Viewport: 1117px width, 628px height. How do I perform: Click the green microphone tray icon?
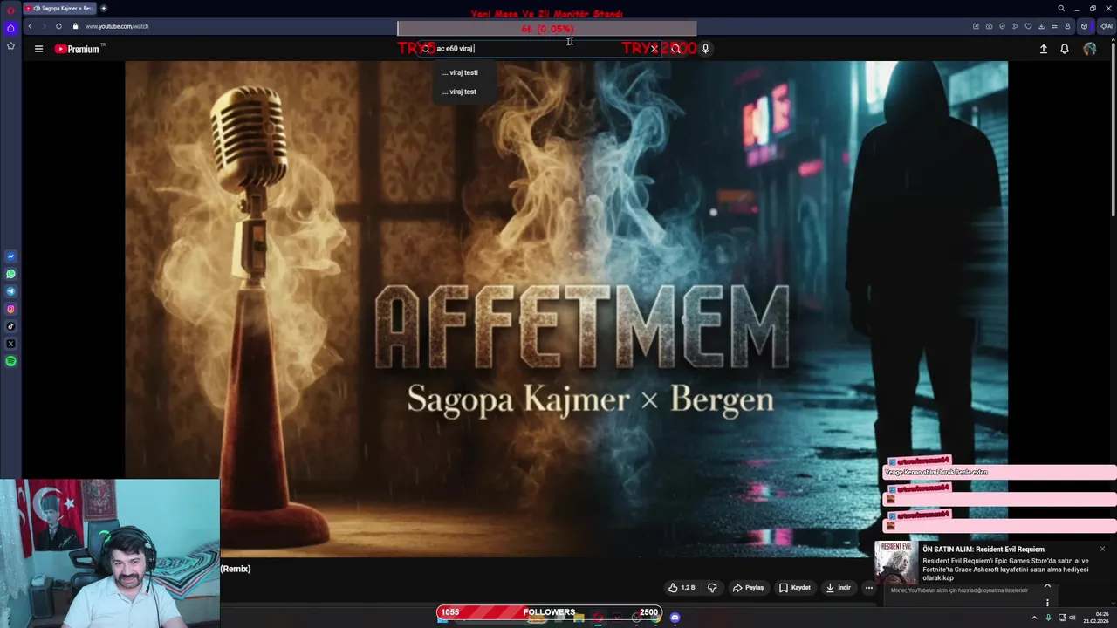pos(1048,618)
